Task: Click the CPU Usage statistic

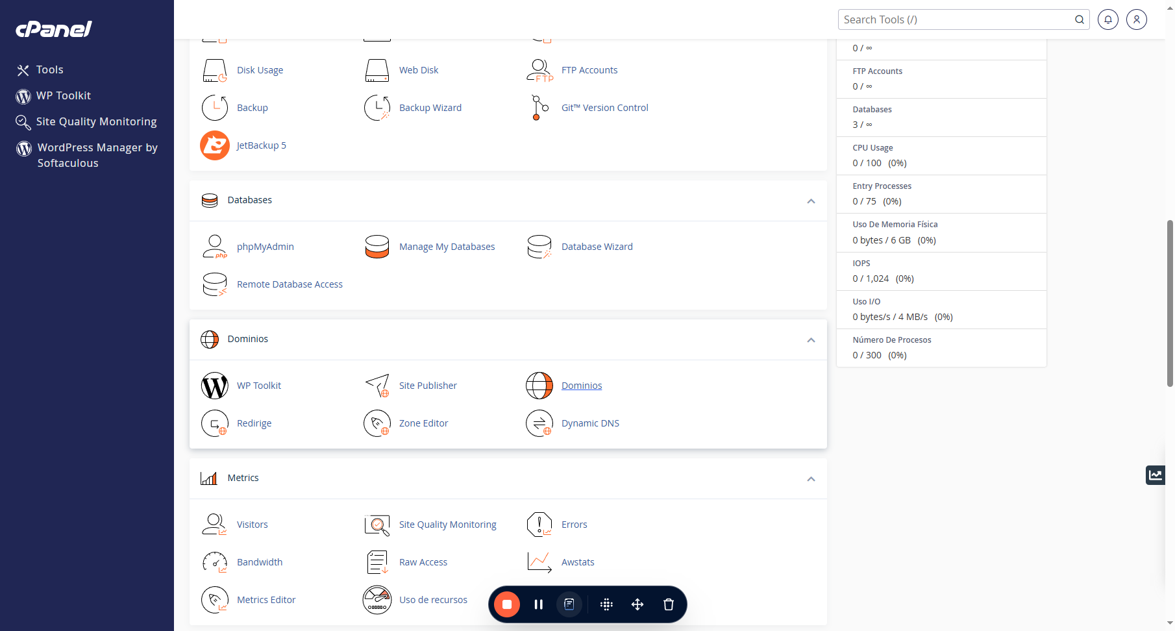Action: click(941, 156)
